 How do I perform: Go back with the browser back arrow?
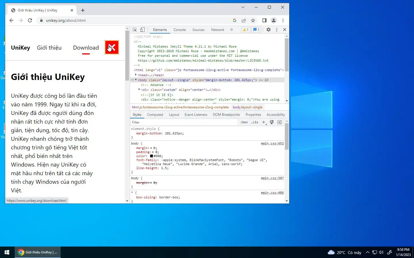tap(11, 20)
